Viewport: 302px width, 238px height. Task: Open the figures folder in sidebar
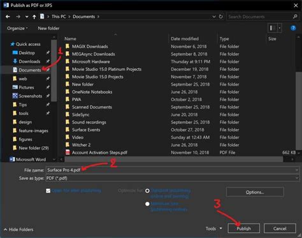pos(22,139)
